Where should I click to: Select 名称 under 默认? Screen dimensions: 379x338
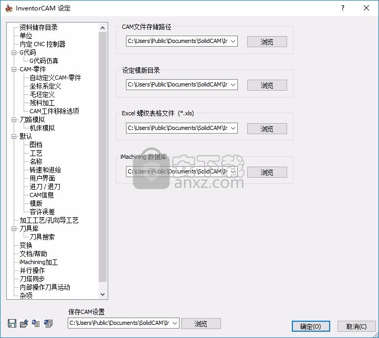[36, 161]
